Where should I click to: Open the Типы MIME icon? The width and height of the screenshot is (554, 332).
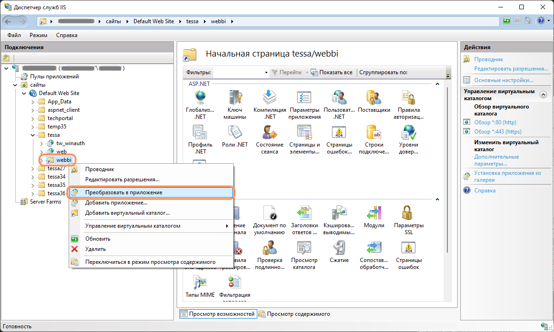[x=200, y=283]
